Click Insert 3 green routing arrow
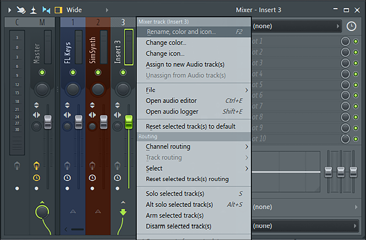The width and height of the screenshot is (366, 240). coord(123,212)
